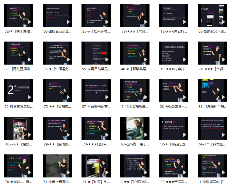Tap play icon on 81-『怎样的主播 video

pyautogui.click(x=223, y=97)
